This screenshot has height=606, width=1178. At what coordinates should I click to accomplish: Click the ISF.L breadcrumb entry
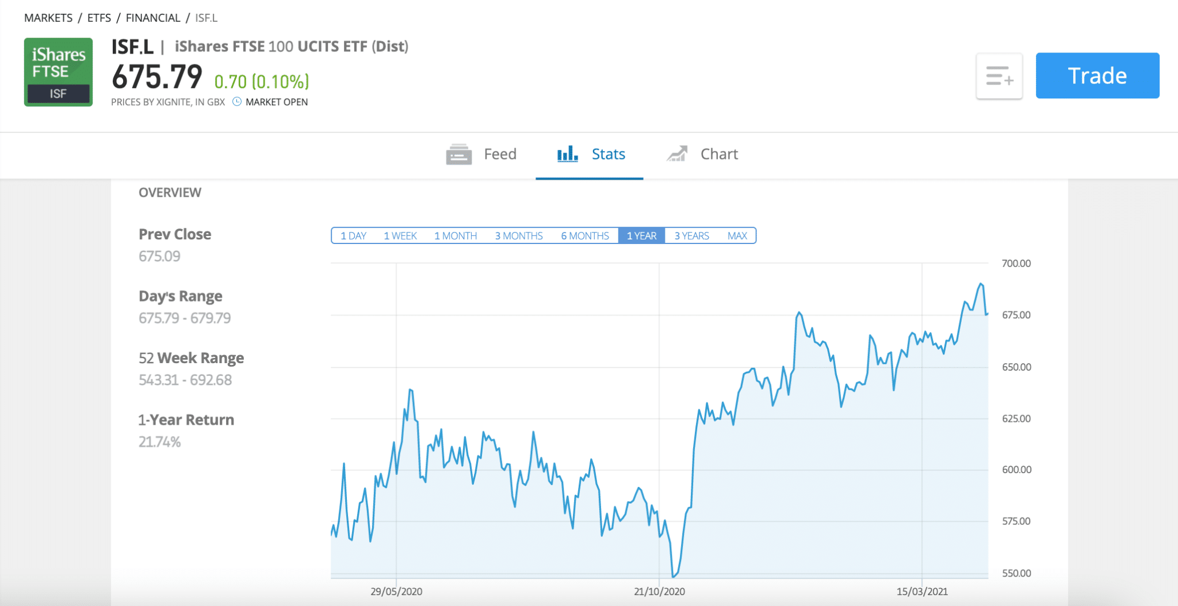click(206, 18)
